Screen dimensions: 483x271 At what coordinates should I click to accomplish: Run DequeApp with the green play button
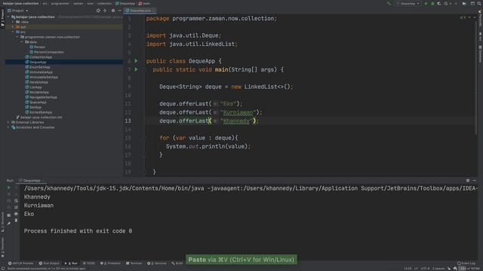(426, 3)
